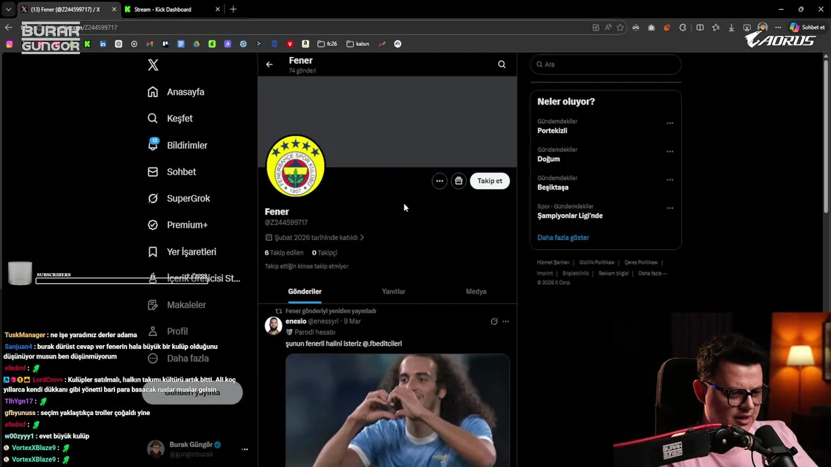Select Gönderiler tab
The height and width of the screenshot is (467, 831).
[x=304, y=292]
